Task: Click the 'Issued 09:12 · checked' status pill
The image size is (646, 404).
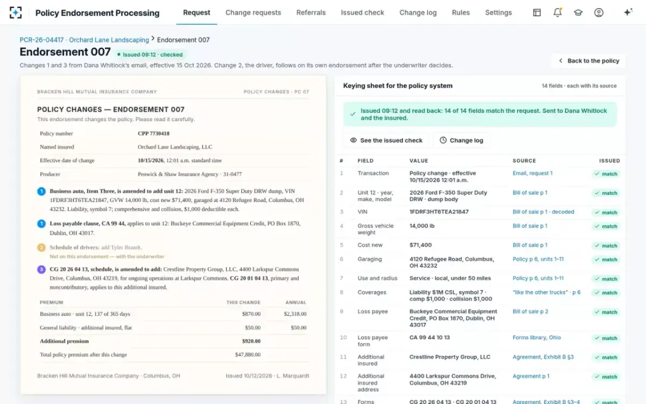Action: point(150,54)
